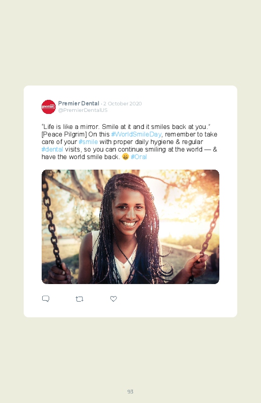Open the Premier Dental account name
Screen dimensions: 261x403
coord(79,103)
